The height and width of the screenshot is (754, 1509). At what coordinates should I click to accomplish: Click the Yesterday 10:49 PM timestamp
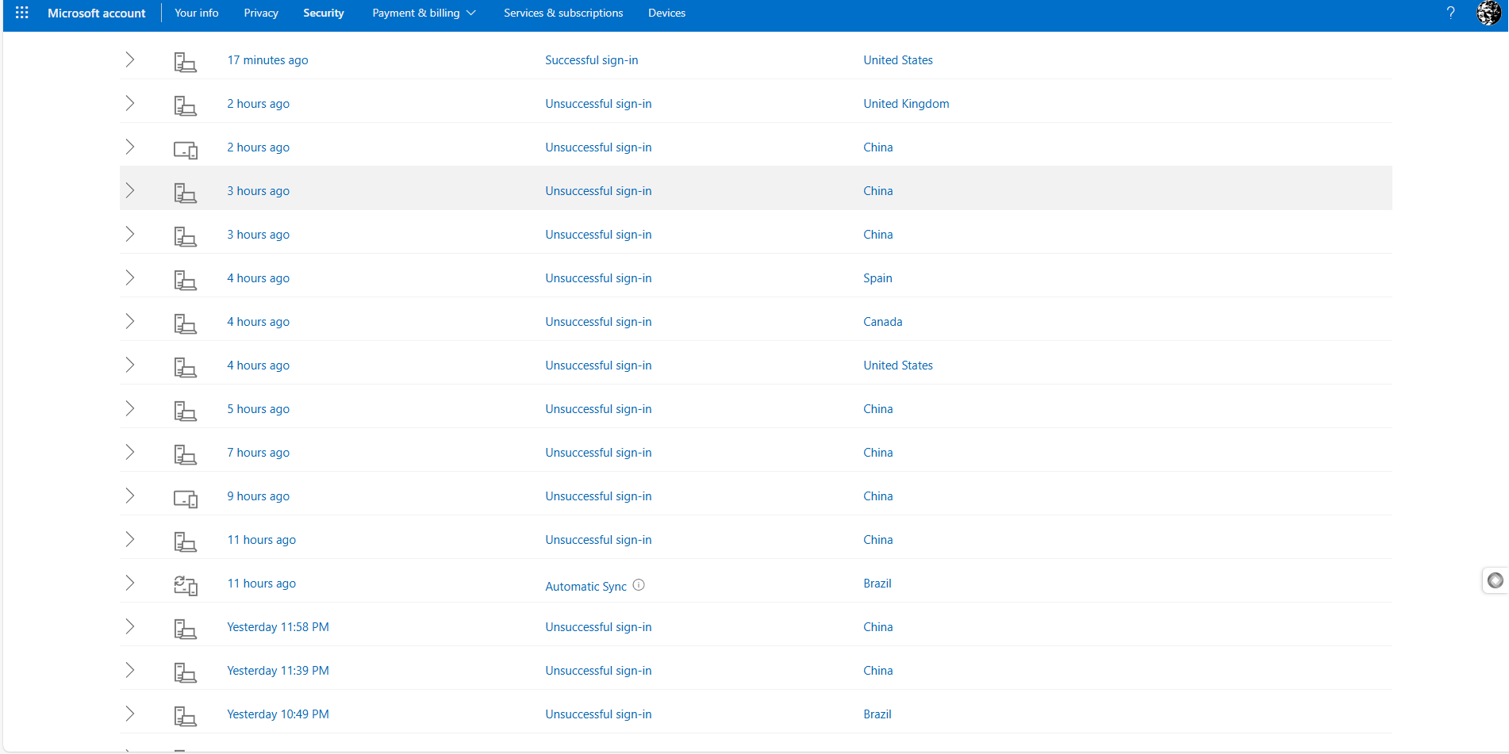tap(278, 714)
